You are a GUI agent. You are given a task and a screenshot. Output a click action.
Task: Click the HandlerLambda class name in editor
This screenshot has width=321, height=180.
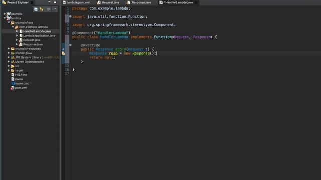[x=114, y=37]
